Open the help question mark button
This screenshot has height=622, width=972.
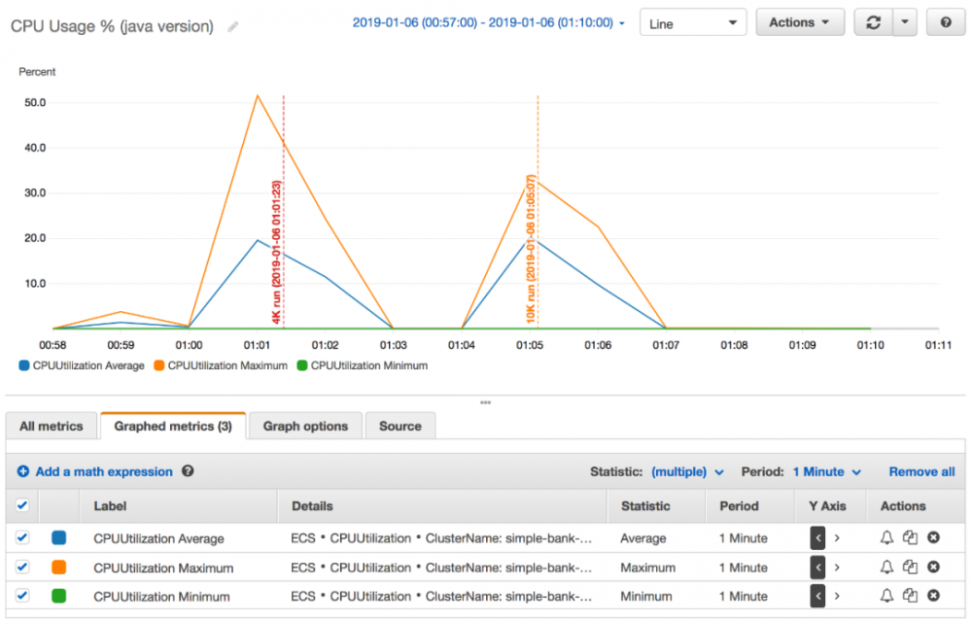tap(946, 23)
